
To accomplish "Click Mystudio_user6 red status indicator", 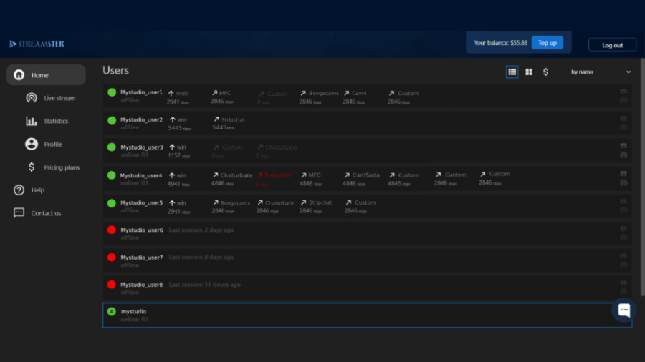I will pyautogui.click(x=112, y=230).
